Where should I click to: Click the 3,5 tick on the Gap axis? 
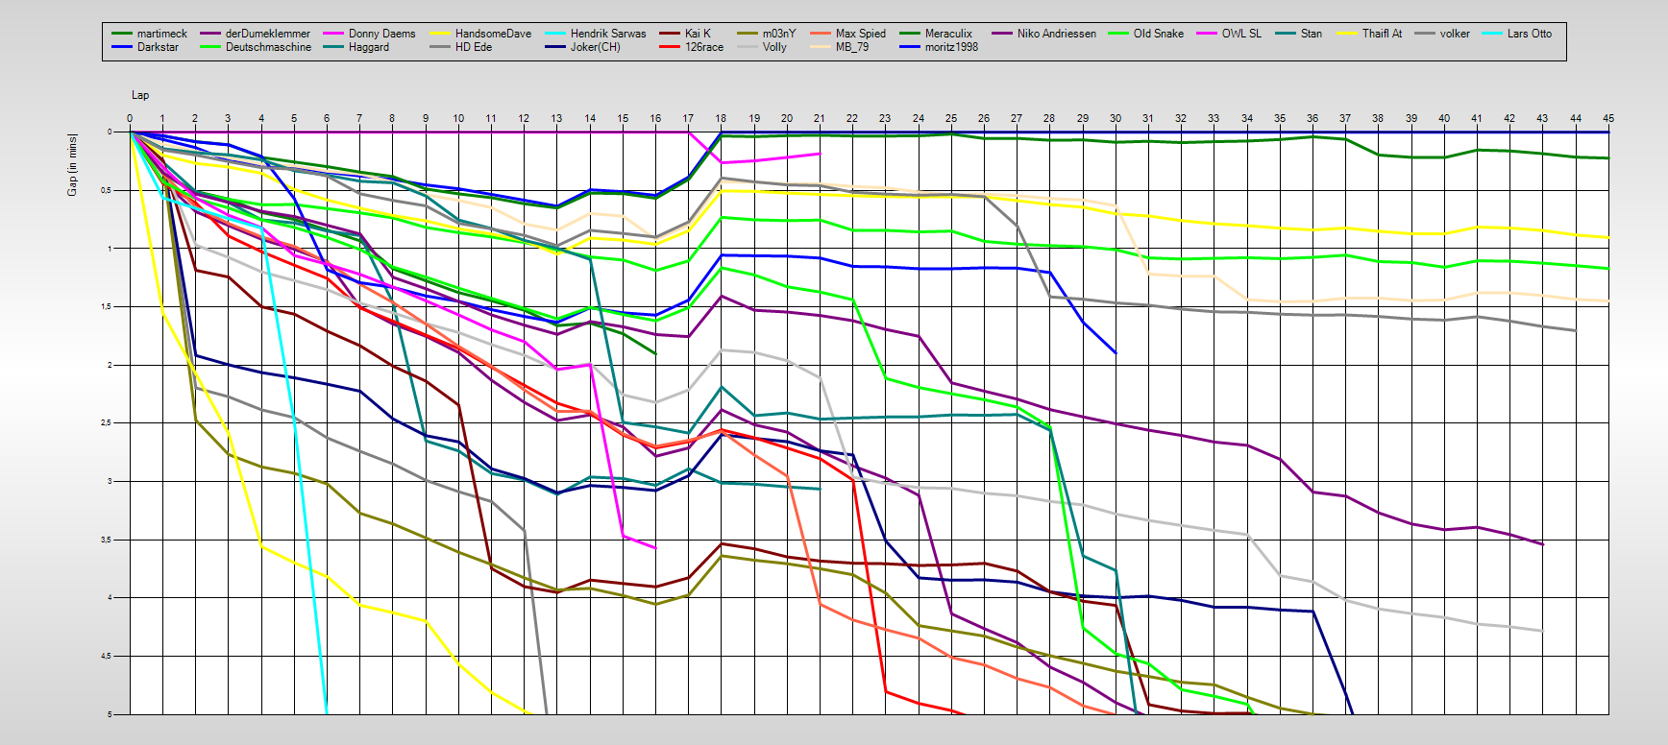click(x=106, y=540)
